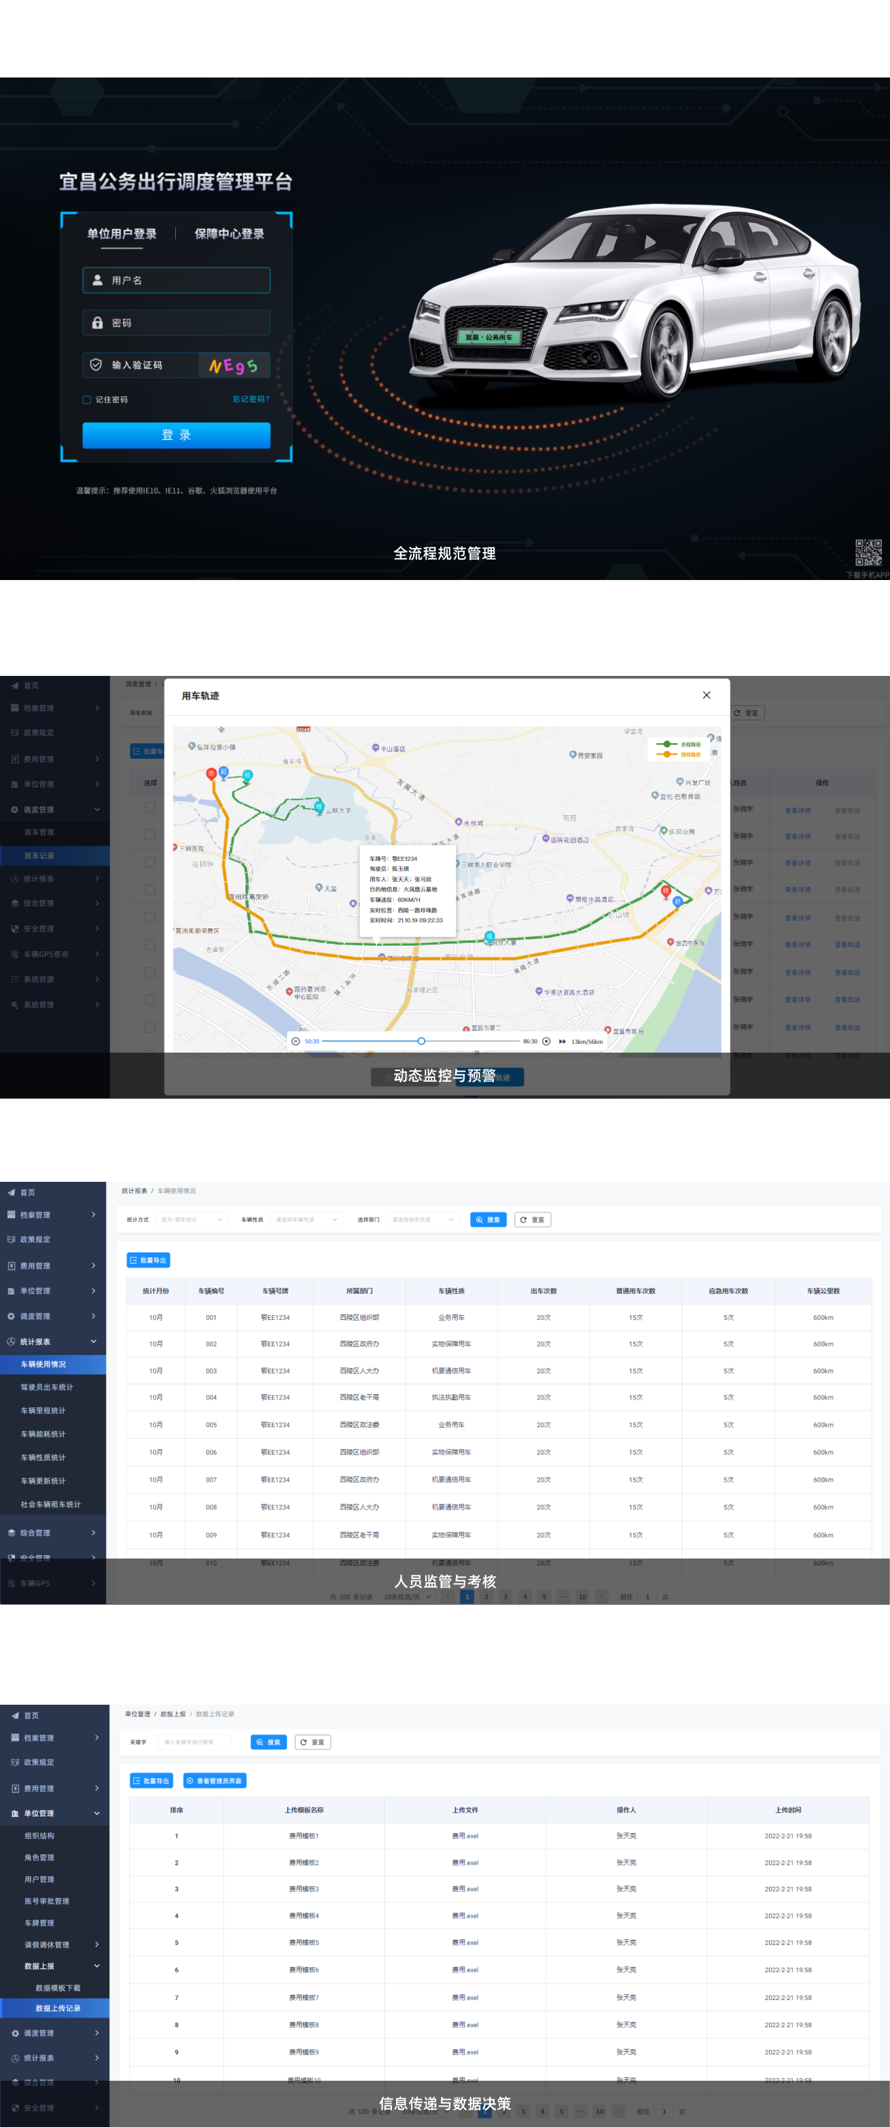Click 安全管理 icon in trajectory screen sidebar
This screenshot has height=2127, width=890.
tap(15, 929)
